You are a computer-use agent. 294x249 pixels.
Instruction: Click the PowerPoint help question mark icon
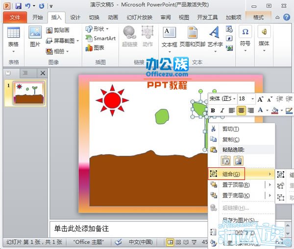[287, 17]
